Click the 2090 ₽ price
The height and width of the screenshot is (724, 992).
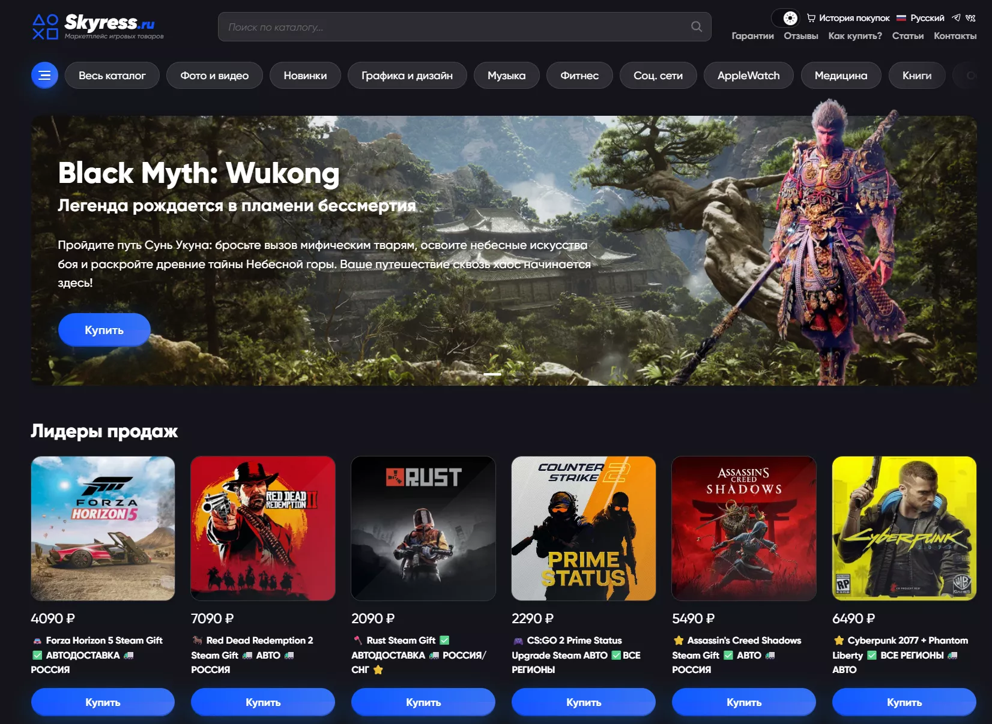pyautogui.click(x=373, y=618)
